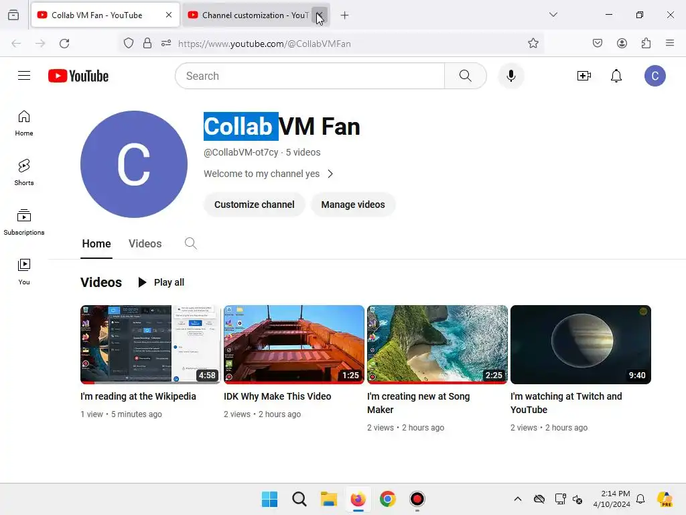Expand the list all tabs dropdown
Image resolution: width=686 pixels, height=515 pixels.
[x=553, y=15]
